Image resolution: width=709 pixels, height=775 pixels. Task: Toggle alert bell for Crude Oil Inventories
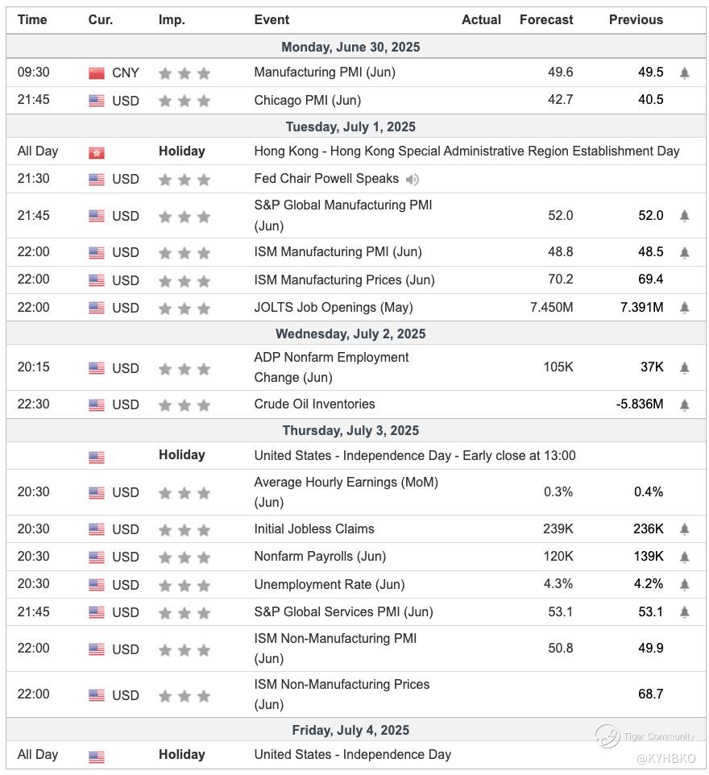pyautogui.click(x=684, y=404)
